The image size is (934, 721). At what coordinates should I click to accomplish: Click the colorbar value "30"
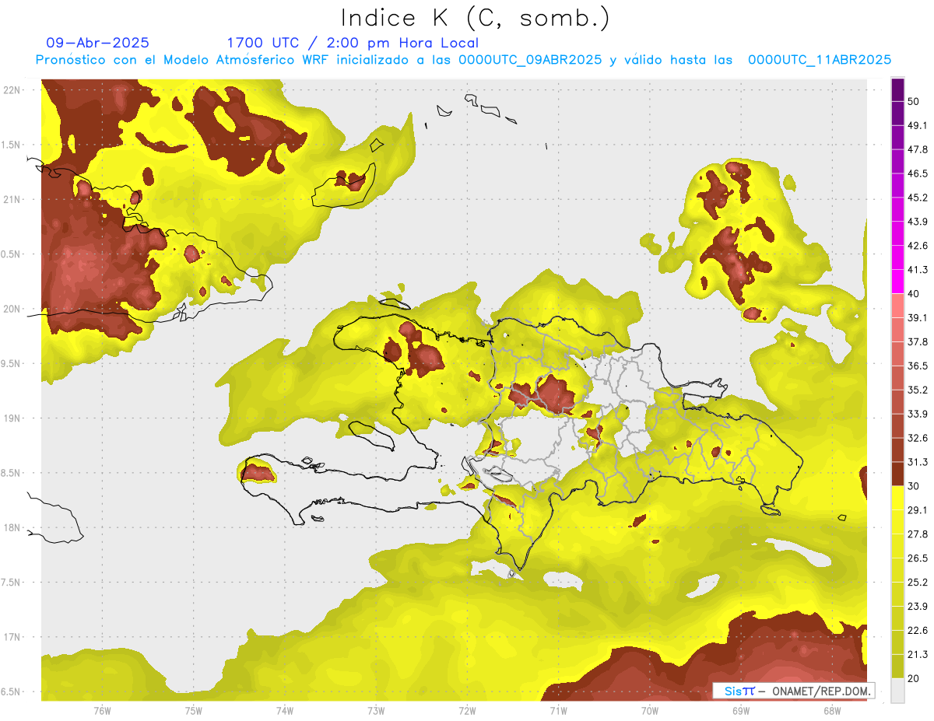pos(914,486)
